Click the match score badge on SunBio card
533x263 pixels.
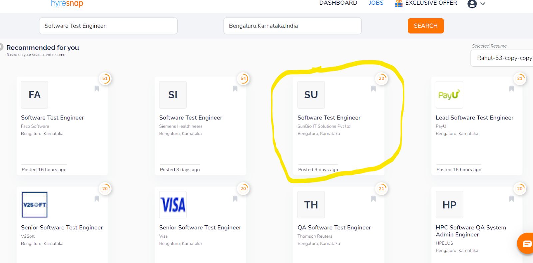point(381,79)
